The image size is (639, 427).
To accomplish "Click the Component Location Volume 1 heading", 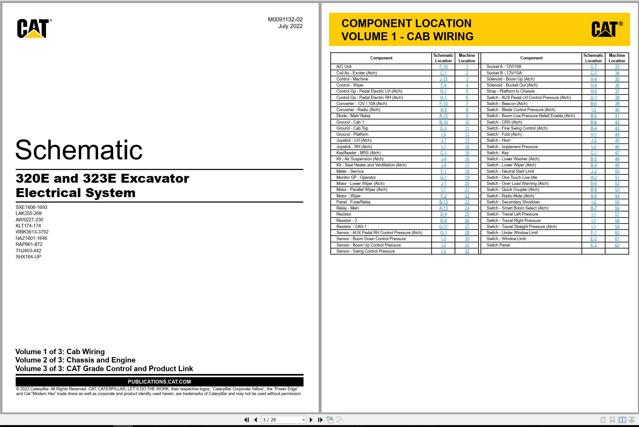I will click(x=407, y=30).
